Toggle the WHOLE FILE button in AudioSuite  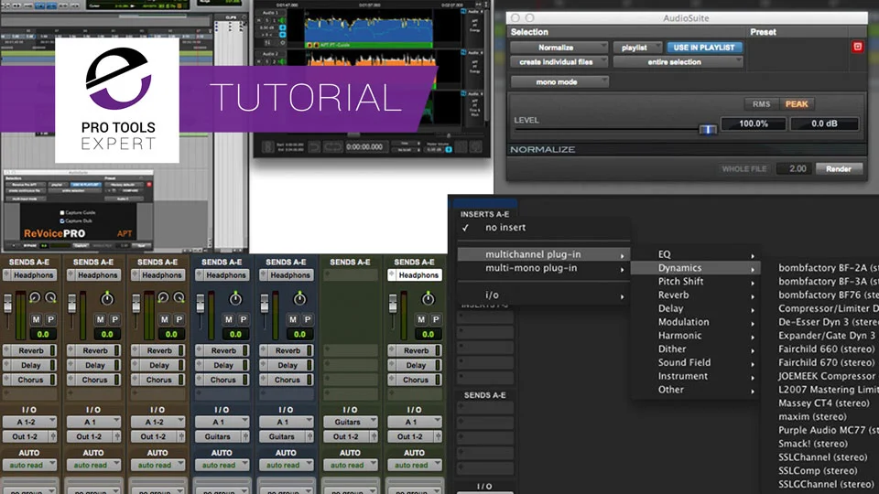743,168
